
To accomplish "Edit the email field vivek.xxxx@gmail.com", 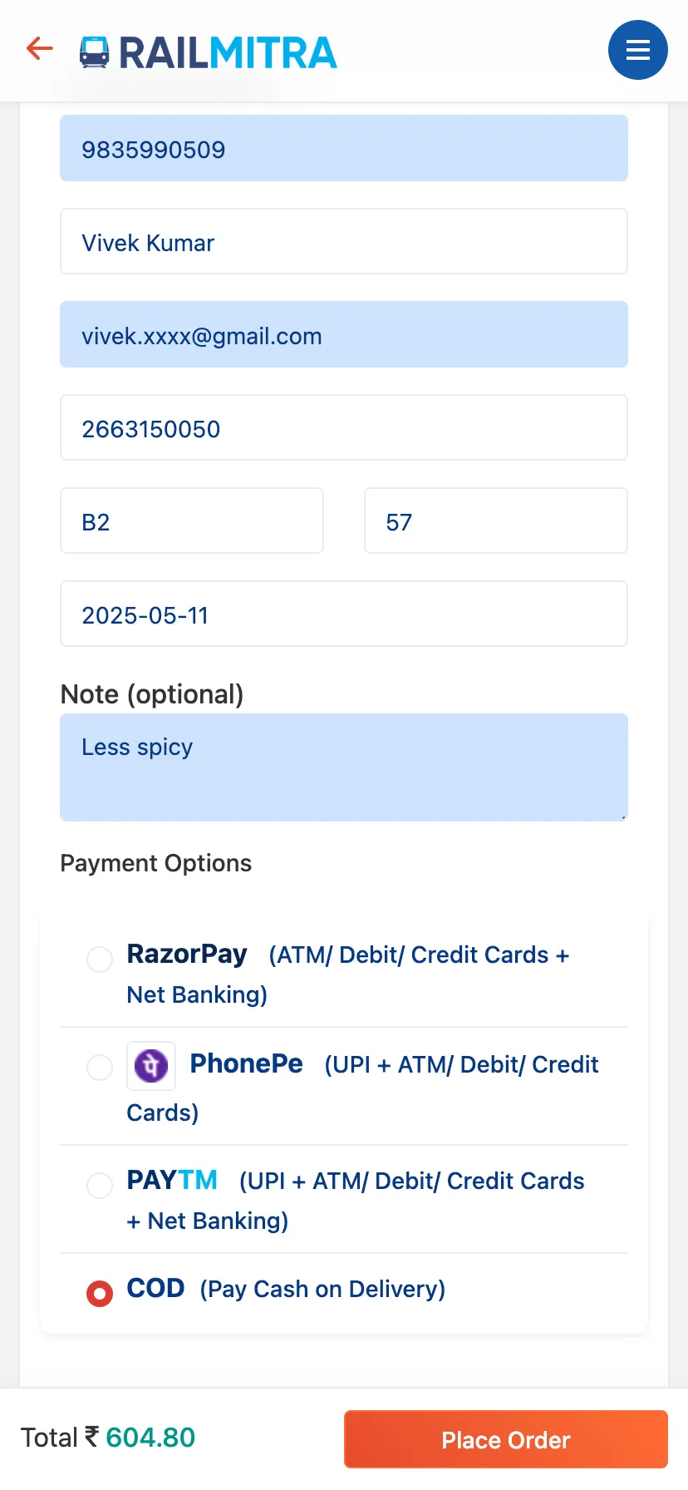I will [344, 334].
